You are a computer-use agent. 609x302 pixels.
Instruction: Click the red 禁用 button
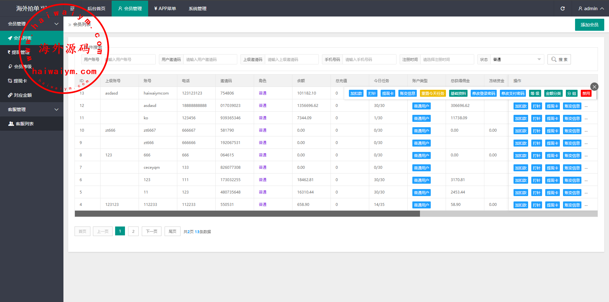pos(586,93)
